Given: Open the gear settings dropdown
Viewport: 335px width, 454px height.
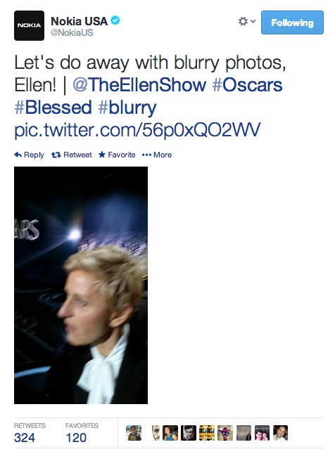Looking at the screenshot, I should [246, 21].
